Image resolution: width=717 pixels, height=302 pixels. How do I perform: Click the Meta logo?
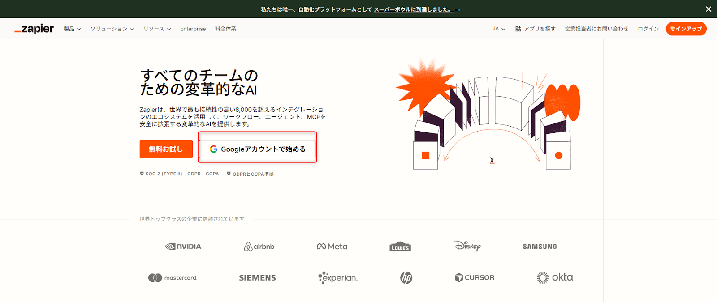click(332, 247)
